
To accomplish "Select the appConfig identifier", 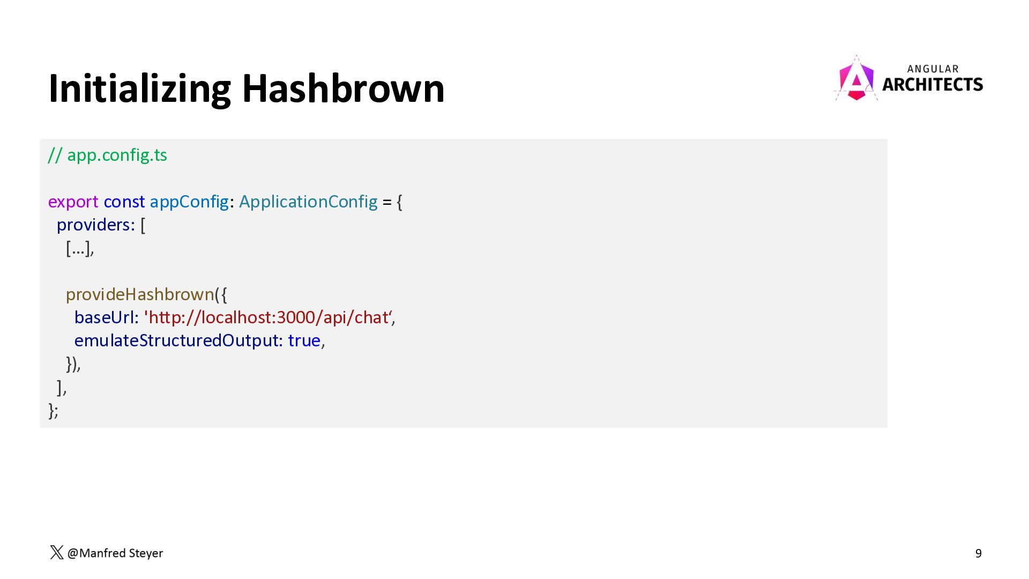I will tap(189, 202).
